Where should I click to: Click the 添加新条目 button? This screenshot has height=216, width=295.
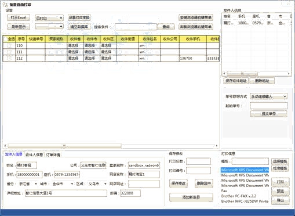point(191,197)
